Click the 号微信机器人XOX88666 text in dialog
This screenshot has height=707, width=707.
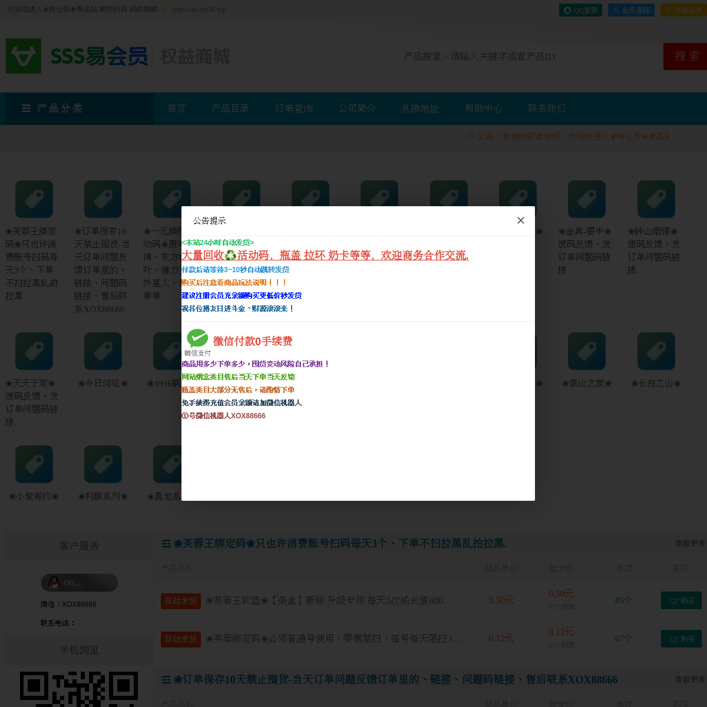223,415
